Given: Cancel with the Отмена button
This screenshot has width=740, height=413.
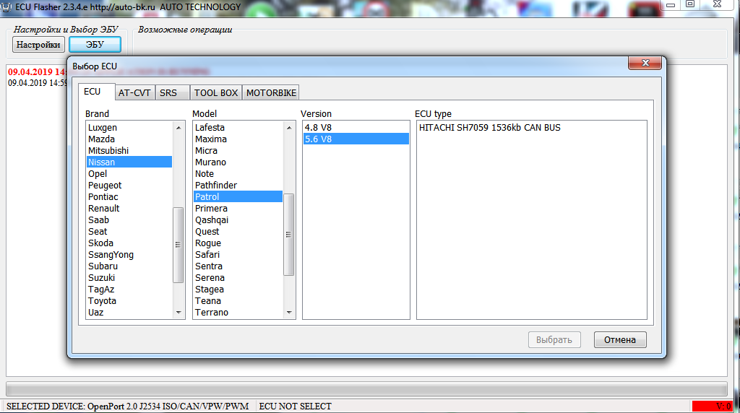Looking at the screenshot, I should click(620, 339).
